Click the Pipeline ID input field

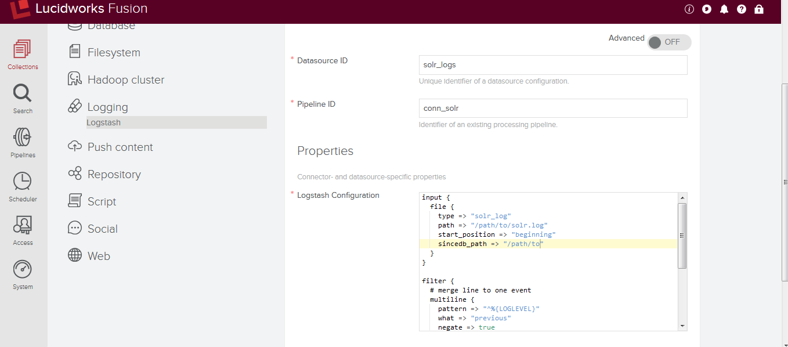(x=553, y=109)
